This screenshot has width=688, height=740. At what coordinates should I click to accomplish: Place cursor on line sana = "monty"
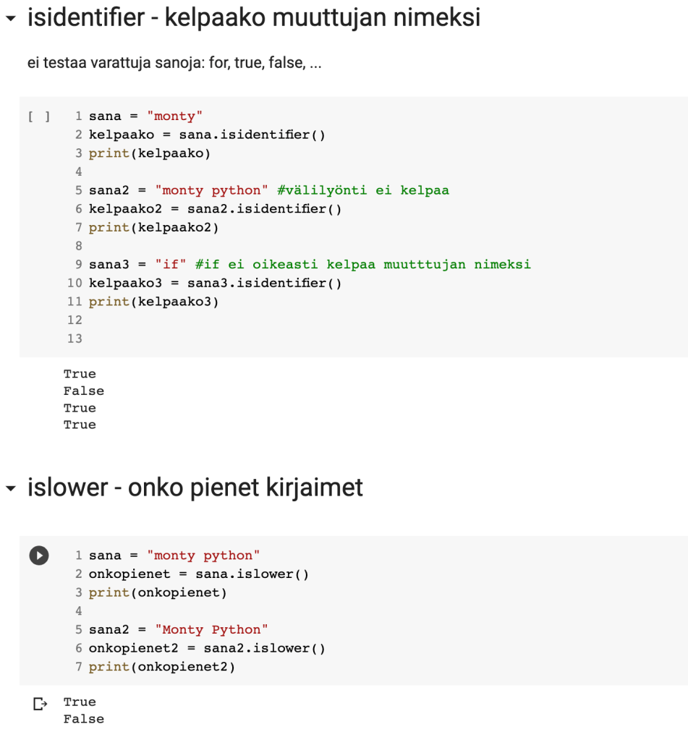(145, 116)
